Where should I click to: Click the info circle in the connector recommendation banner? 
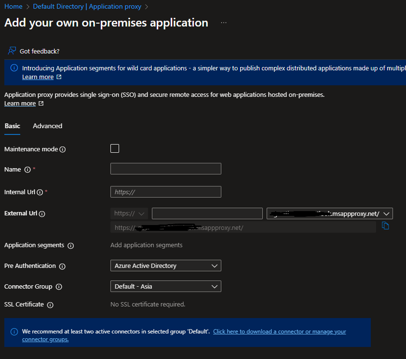pos(13,331)
